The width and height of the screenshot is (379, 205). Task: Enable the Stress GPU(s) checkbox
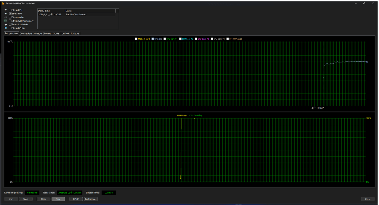tap(10, 28)
